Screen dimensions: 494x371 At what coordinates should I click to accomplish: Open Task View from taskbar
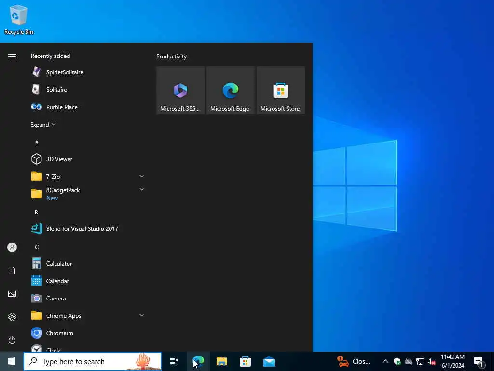pyautogui.click(x=174, y=361)
